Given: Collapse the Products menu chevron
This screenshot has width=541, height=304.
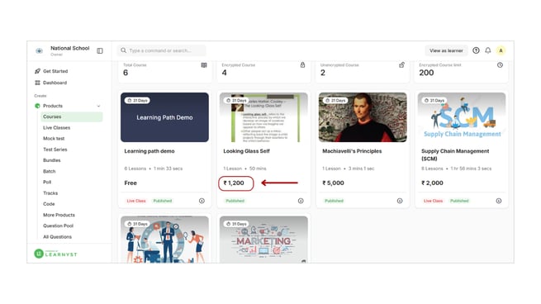Looking at the screenshot, I should point(98,106).
